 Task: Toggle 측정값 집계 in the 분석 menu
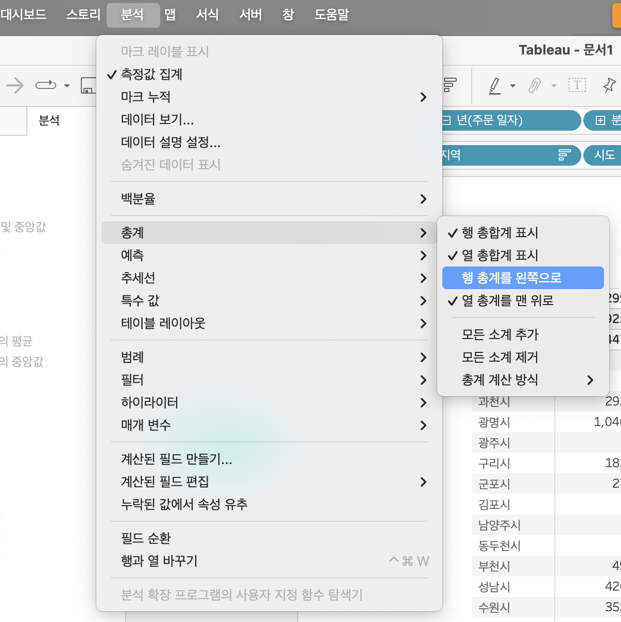point(269,74)
